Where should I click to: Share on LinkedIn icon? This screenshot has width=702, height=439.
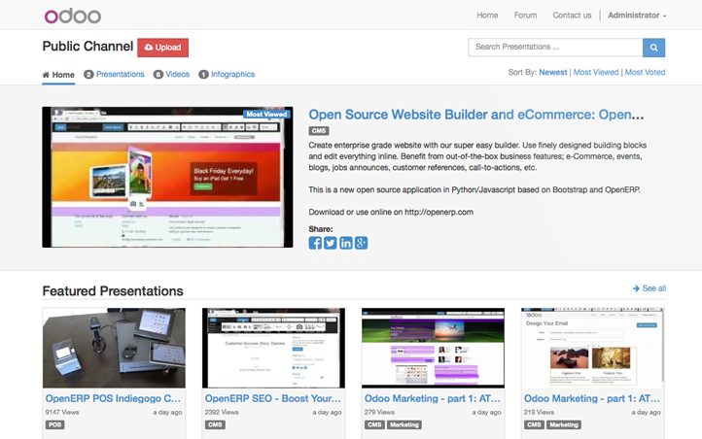pyautogui.click(x=345, y=243)
